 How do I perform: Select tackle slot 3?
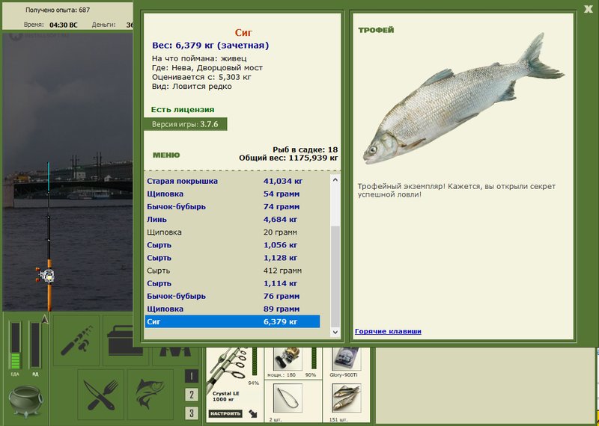click(x=192, y=413)
